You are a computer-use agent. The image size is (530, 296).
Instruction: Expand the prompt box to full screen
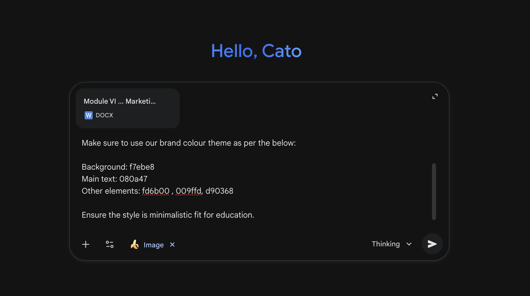(435, 96)
